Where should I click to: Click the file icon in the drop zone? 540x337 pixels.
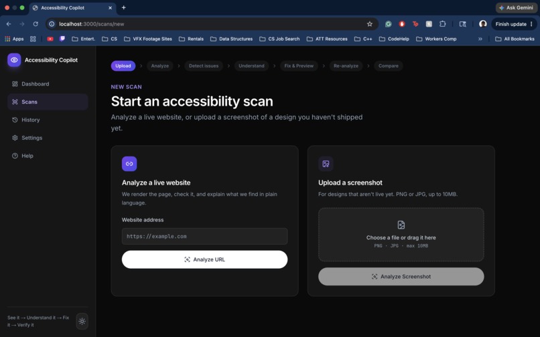[401, 225]
